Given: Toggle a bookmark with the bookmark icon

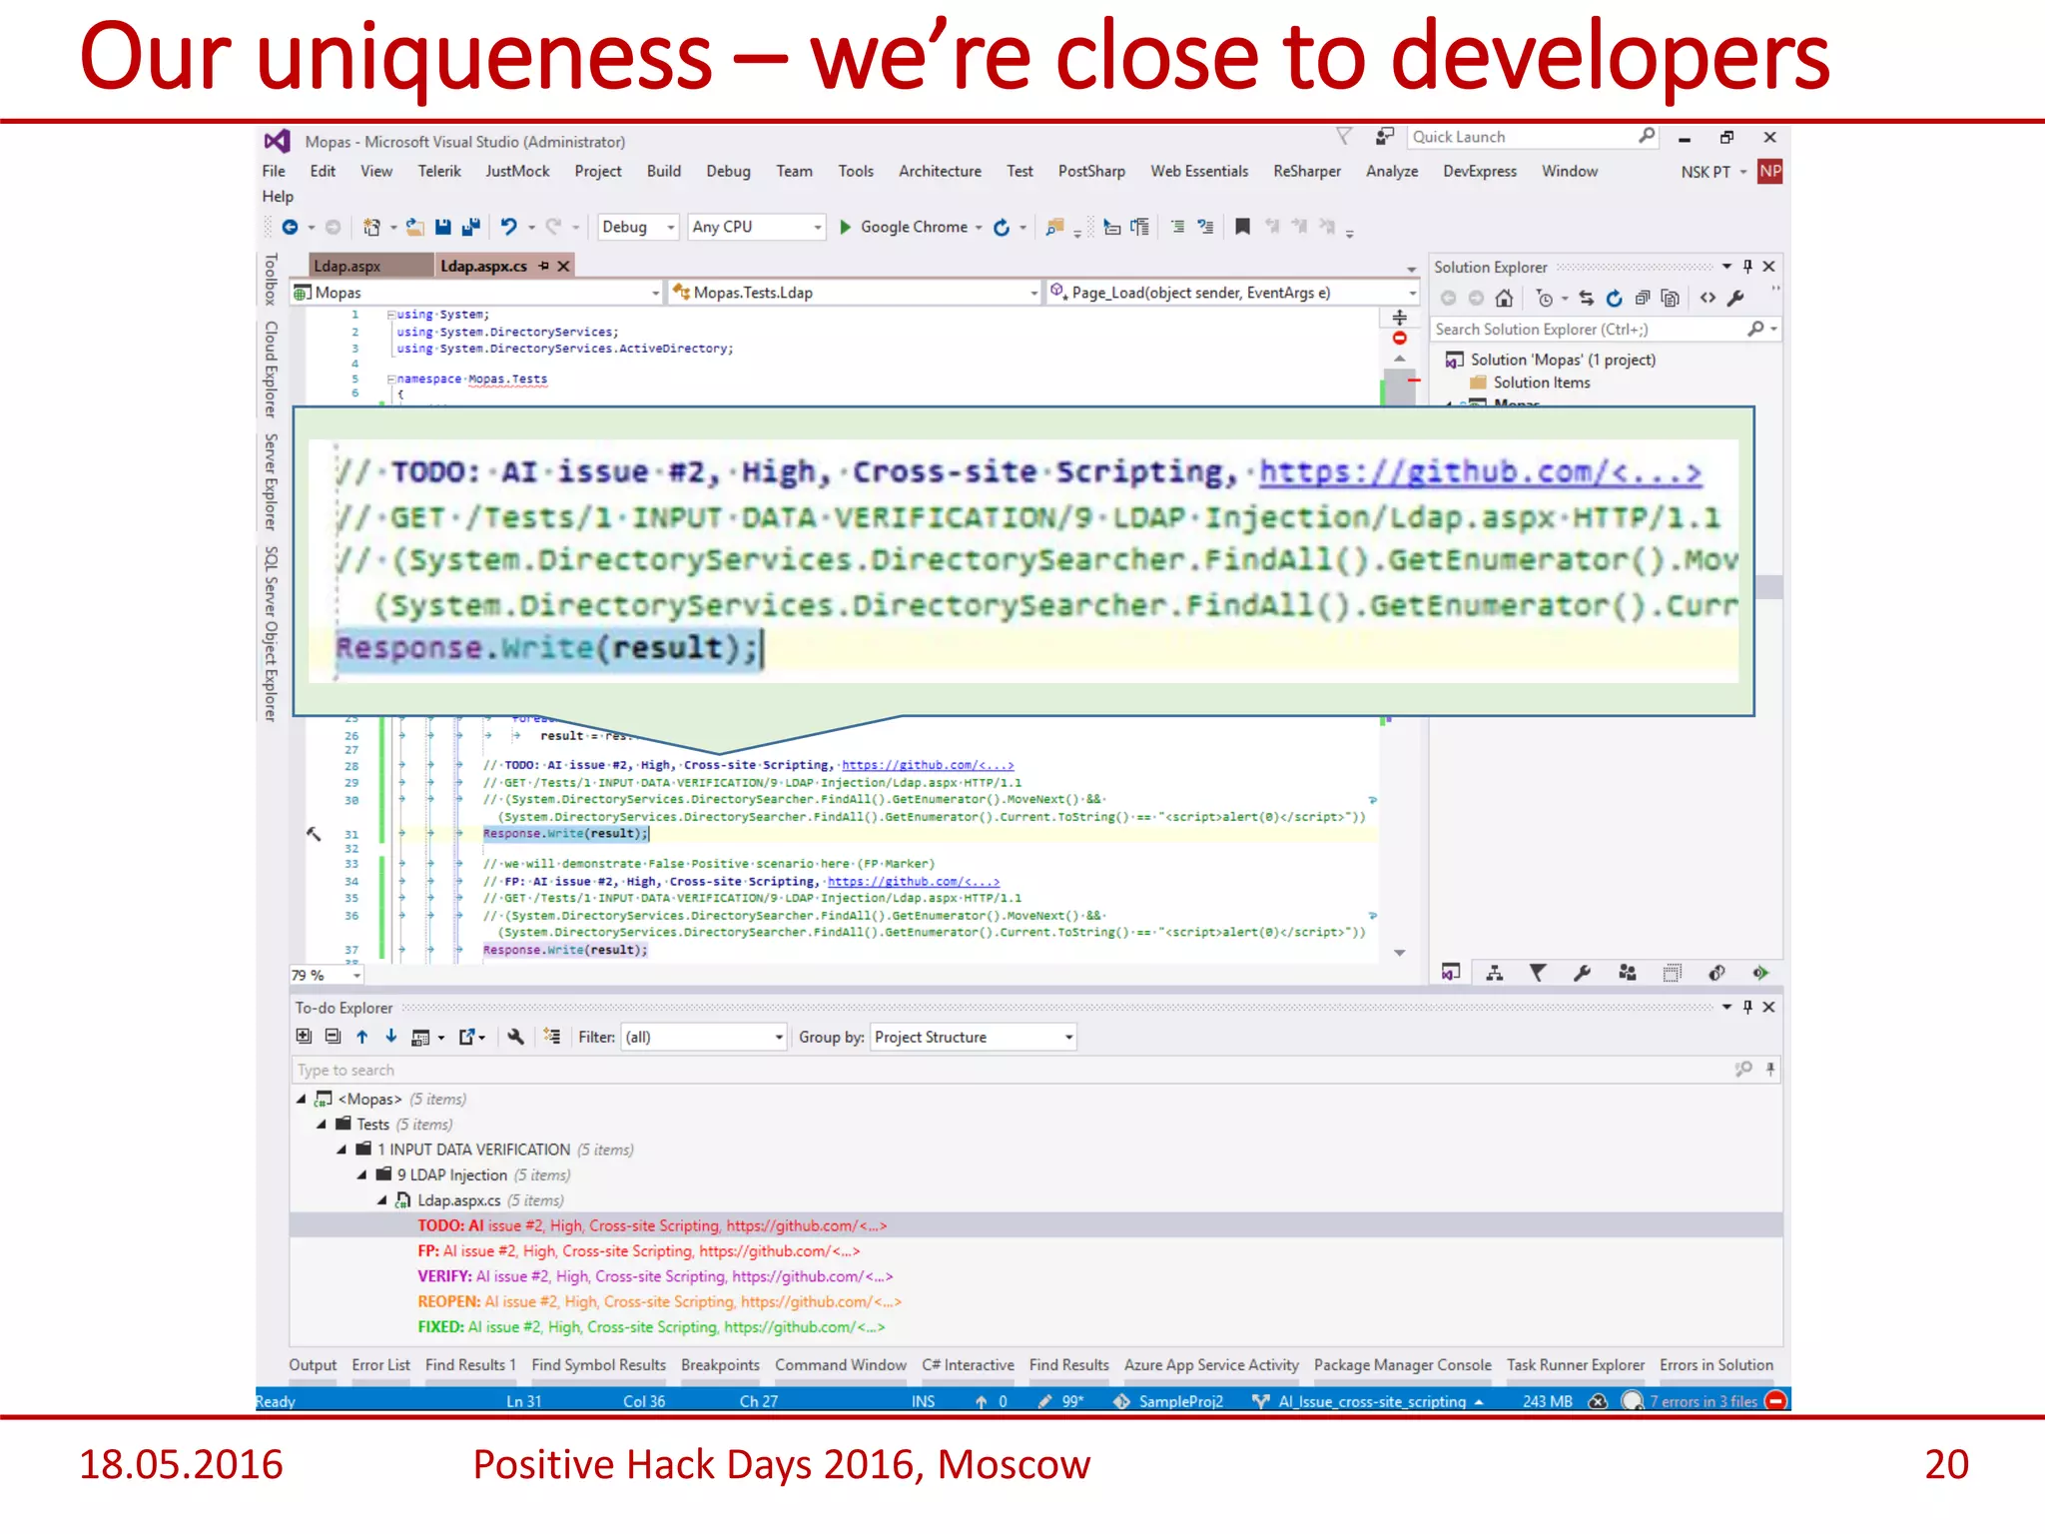Looking at the screenshot, I should [x=1242, y=228].
